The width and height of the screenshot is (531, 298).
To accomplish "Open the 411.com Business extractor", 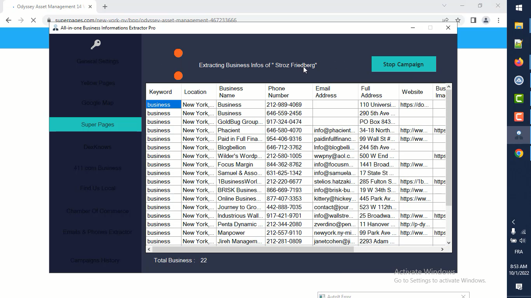I will pos(98,168).
